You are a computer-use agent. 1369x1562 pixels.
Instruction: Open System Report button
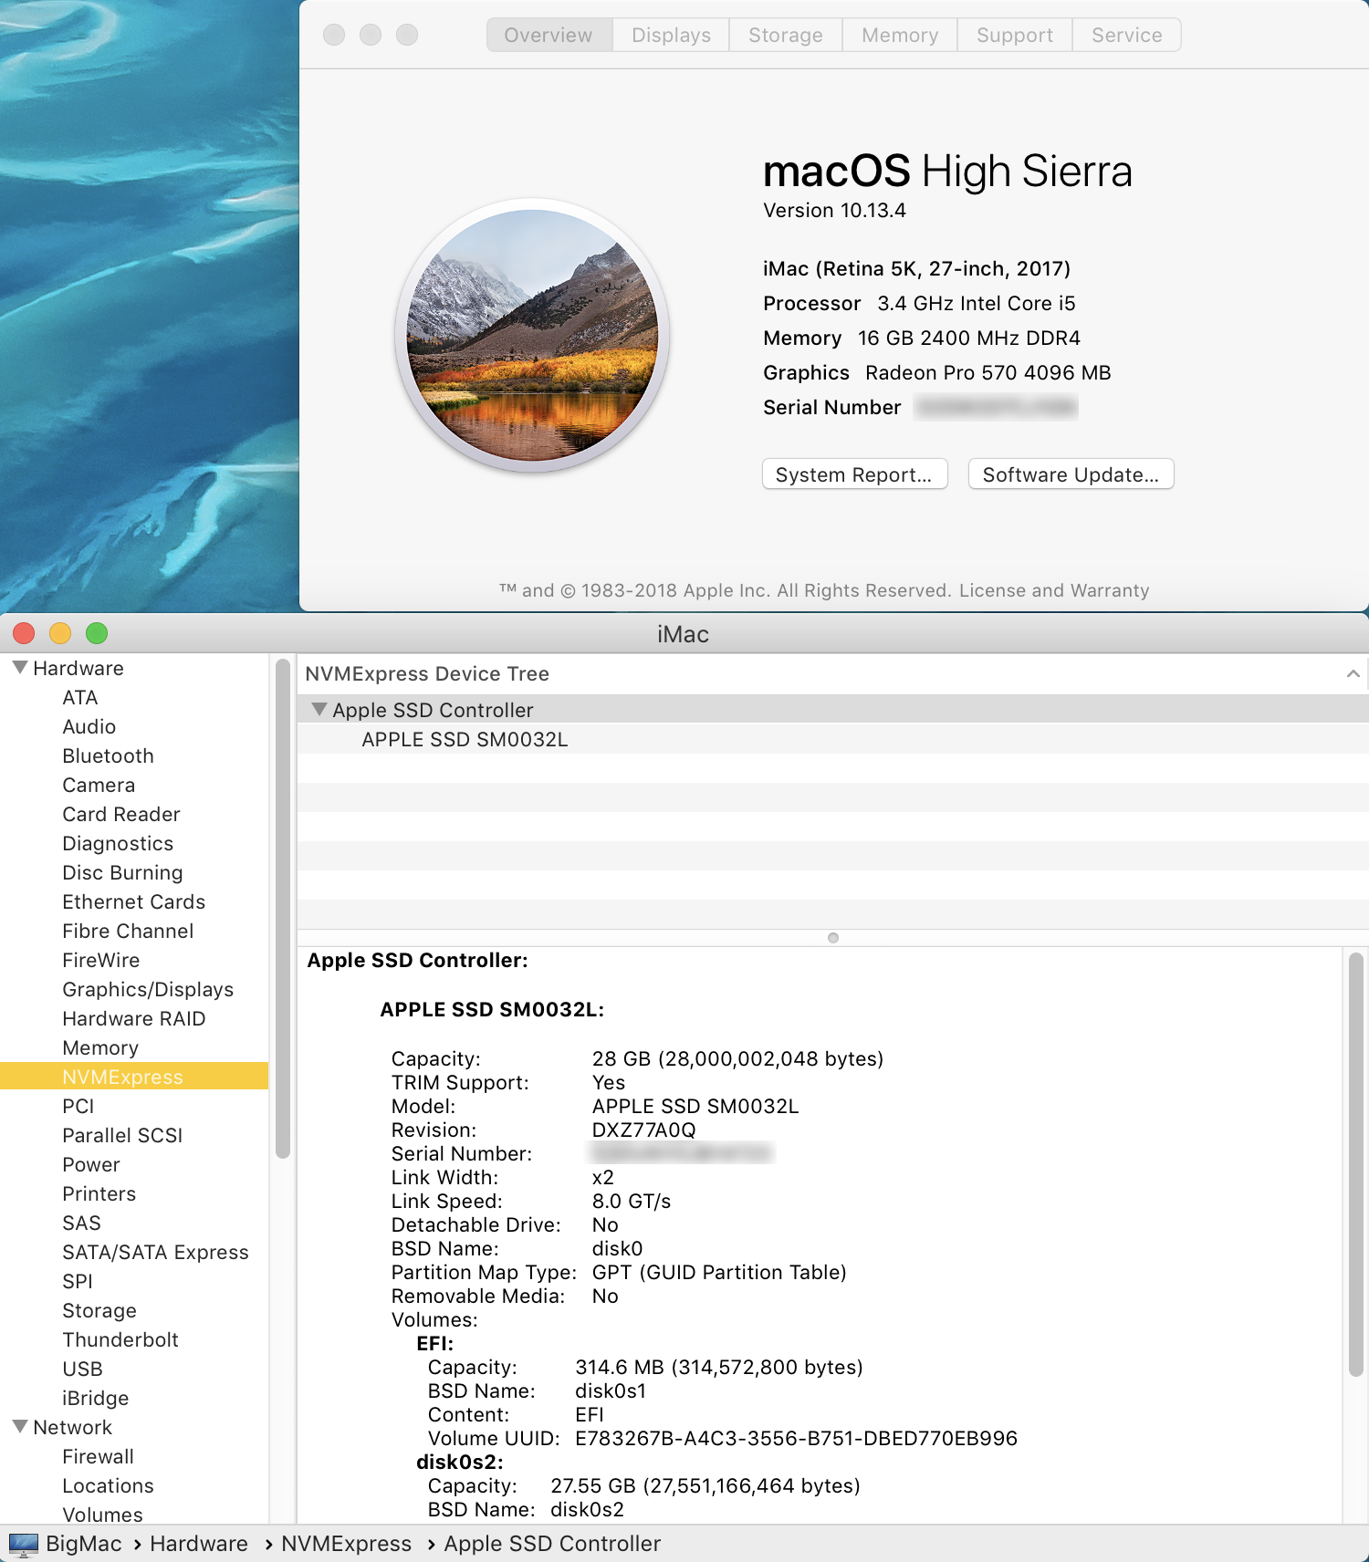[854, 474]
